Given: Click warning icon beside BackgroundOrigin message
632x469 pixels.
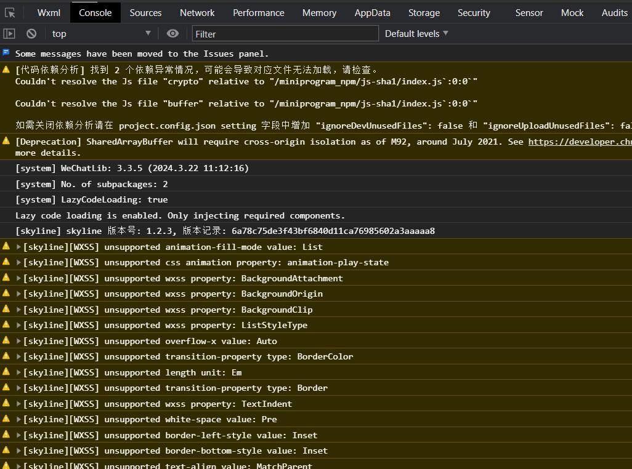Looking at the screenshot, I should coord(6,293).
